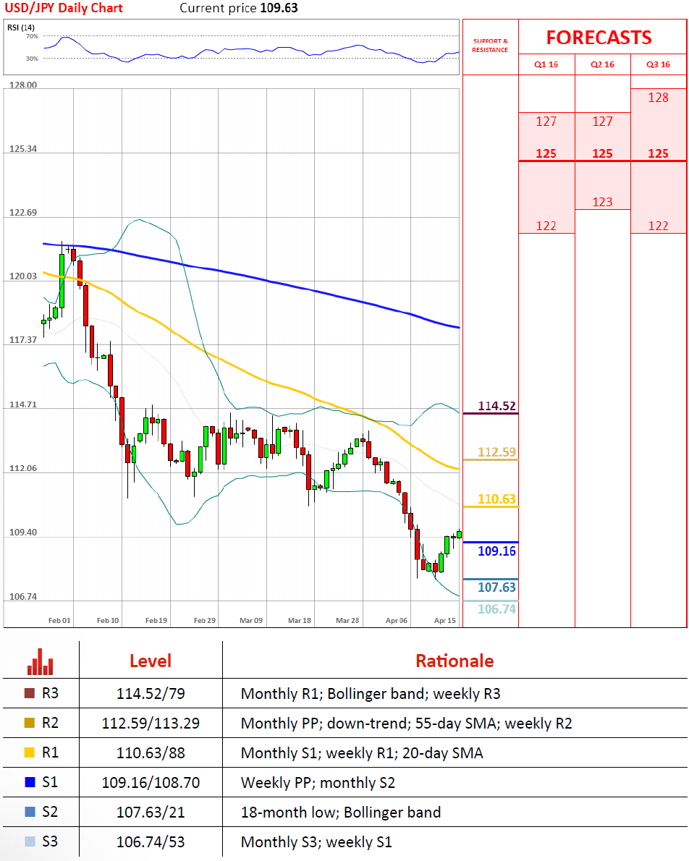Click the Mar 09 date axis label
The height and width of the screenshot is (861, 689).
251,621
